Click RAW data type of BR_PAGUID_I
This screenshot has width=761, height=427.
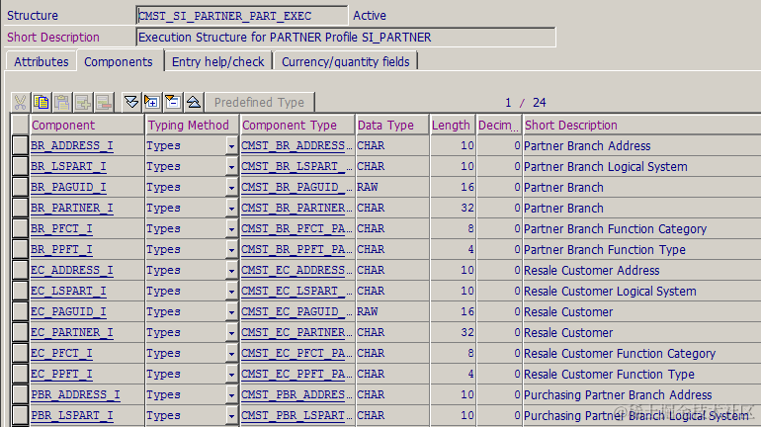(368, 187)
